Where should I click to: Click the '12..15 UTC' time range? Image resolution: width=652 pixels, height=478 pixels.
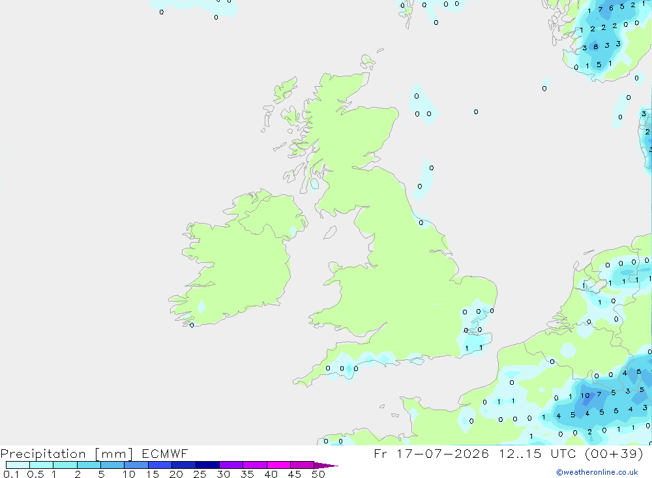click(x=538, y=453)
